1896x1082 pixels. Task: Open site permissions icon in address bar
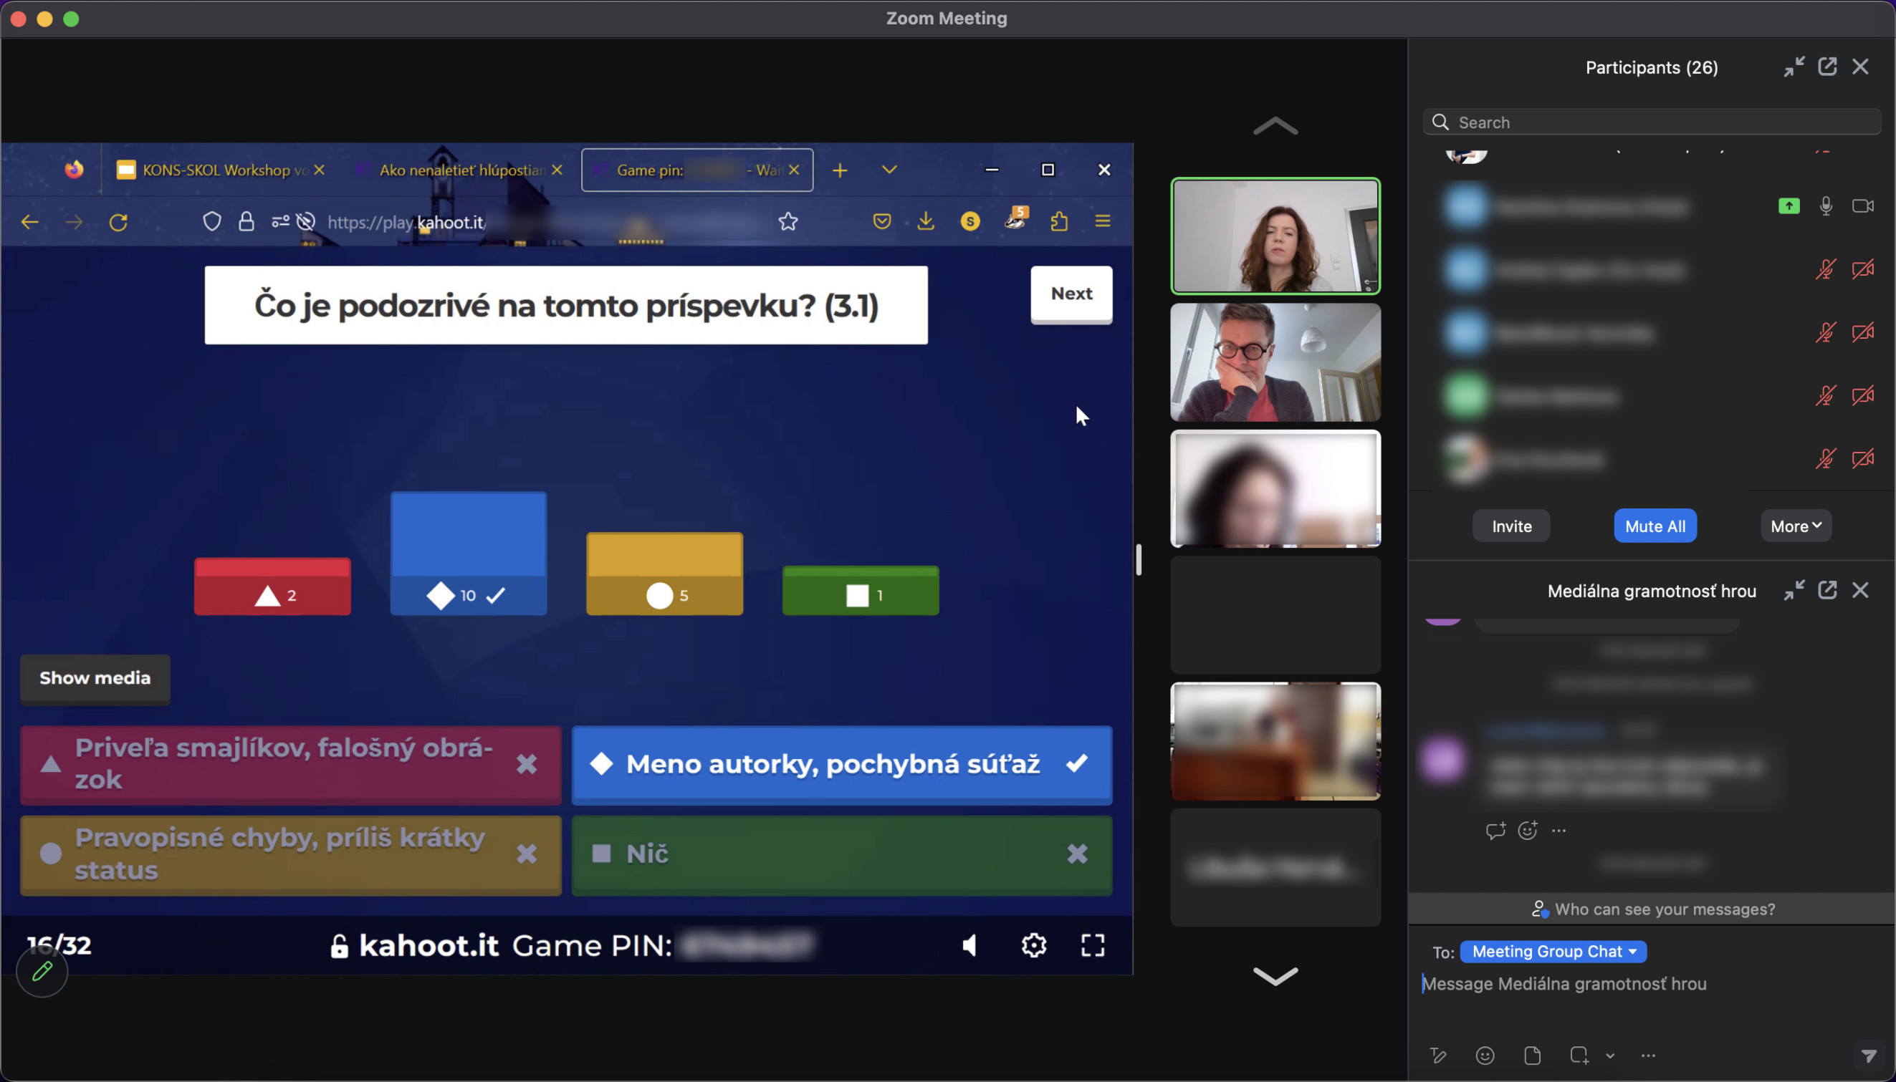(x=280, y=221)
